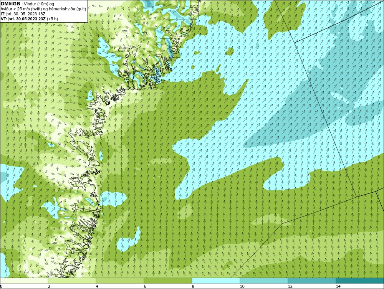Click the "hviður > 25 m/s" description line
The height and width of the screenshot is (289, 384).
click(43, 9)
